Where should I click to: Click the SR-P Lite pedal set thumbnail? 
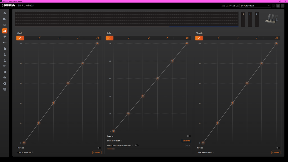point(271,19)
